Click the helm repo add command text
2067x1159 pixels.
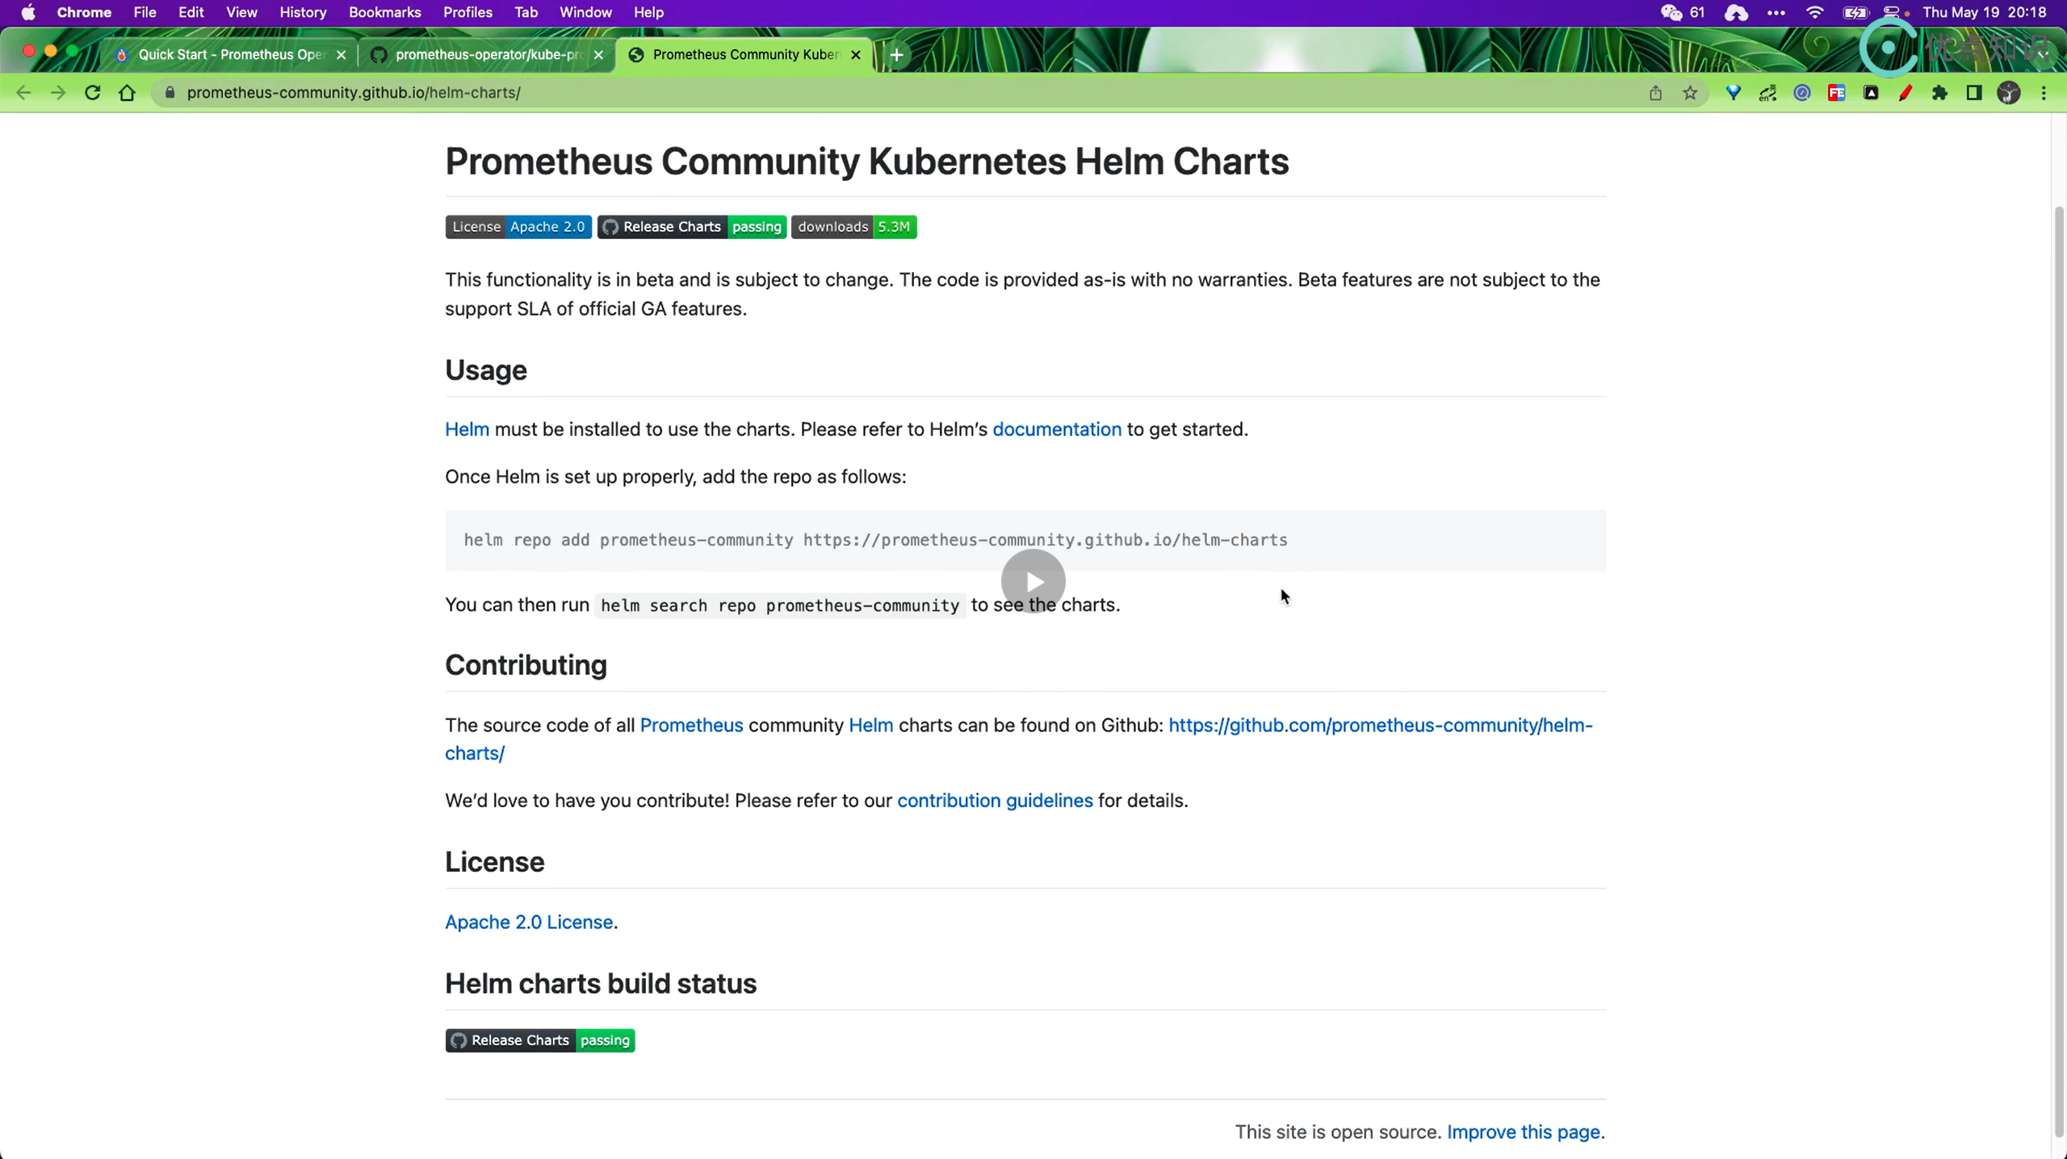tap(875, 540)
